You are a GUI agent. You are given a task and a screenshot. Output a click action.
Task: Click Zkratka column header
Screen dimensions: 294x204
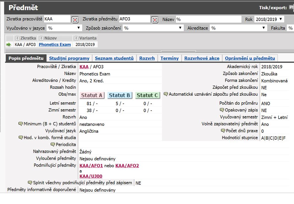pyautogui.click(x=26, y=38)
